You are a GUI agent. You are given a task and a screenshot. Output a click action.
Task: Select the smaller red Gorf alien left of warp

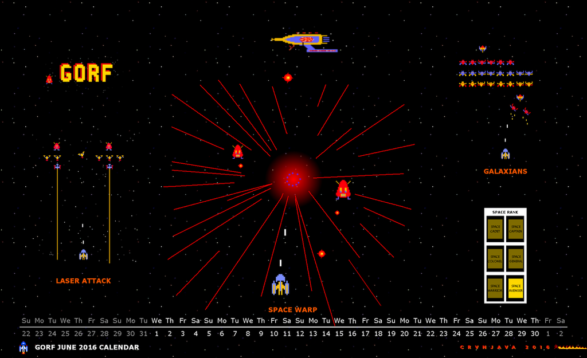pos(238,152)
